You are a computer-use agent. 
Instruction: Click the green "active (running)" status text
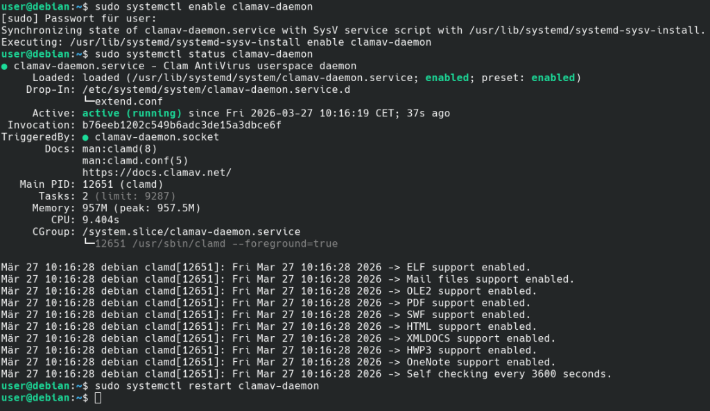[x=132, y=113]
